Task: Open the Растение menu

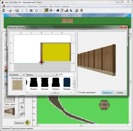Action: pyautogui.click(x=43, y=6)
